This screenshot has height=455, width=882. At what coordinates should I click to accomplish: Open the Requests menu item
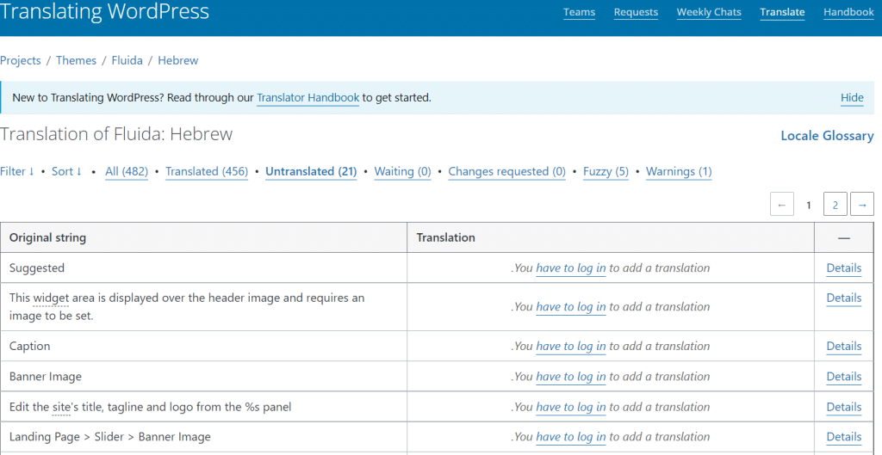636,12
